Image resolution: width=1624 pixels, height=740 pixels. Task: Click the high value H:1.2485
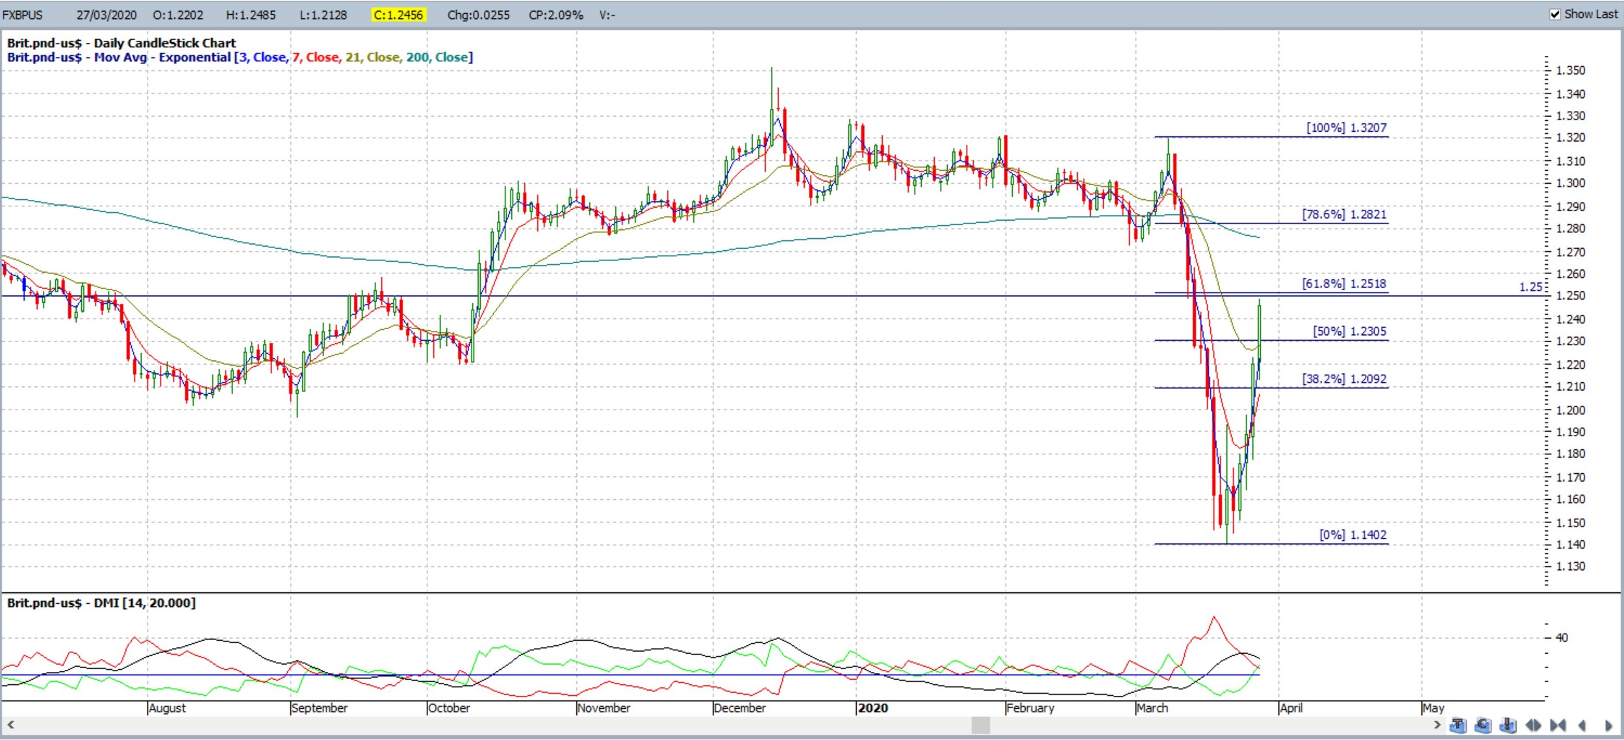[x=251, y=15]
